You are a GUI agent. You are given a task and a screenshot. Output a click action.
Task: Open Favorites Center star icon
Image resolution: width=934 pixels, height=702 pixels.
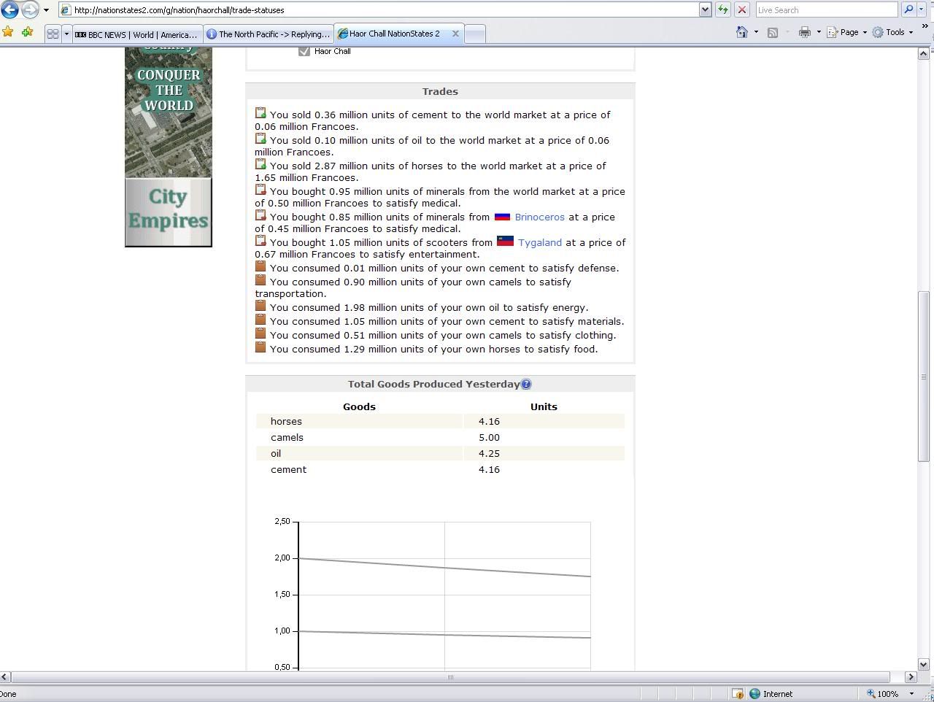8,32
